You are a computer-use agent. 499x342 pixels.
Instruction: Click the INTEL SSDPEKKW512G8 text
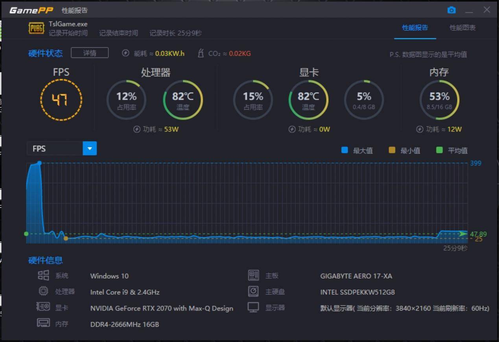pyautogui.click(x=357, y=292)
